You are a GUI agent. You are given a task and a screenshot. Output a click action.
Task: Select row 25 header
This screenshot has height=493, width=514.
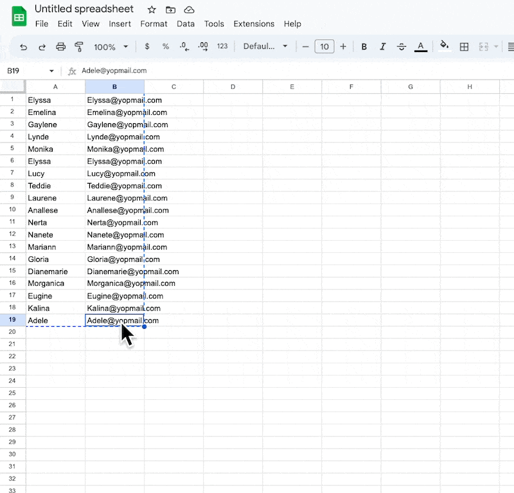(12, 393)
